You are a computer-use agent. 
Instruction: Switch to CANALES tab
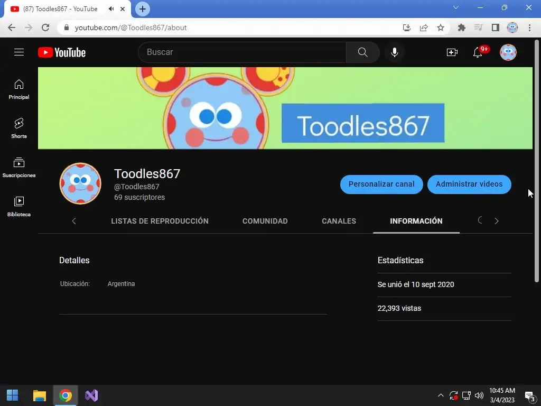339,221
